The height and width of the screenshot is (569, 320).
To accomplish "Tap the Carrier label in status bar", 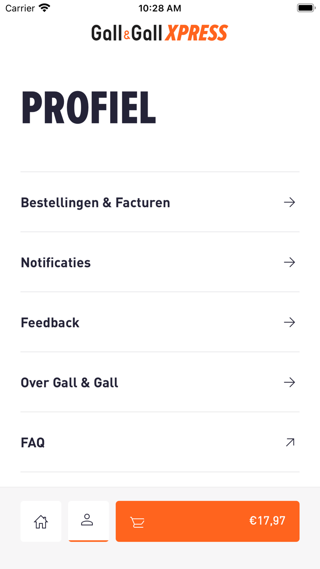I will [20, 8].
